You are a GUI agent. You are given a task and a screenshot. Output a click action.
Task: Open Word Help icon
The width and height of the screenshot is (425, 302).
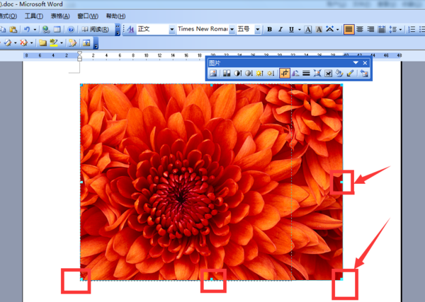tap(71, 29)
